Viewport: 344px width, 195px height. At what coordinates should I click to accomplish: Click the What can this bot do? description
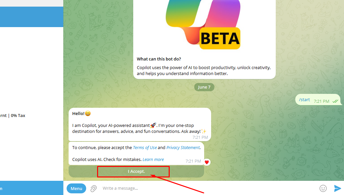(x=204, y=67)
